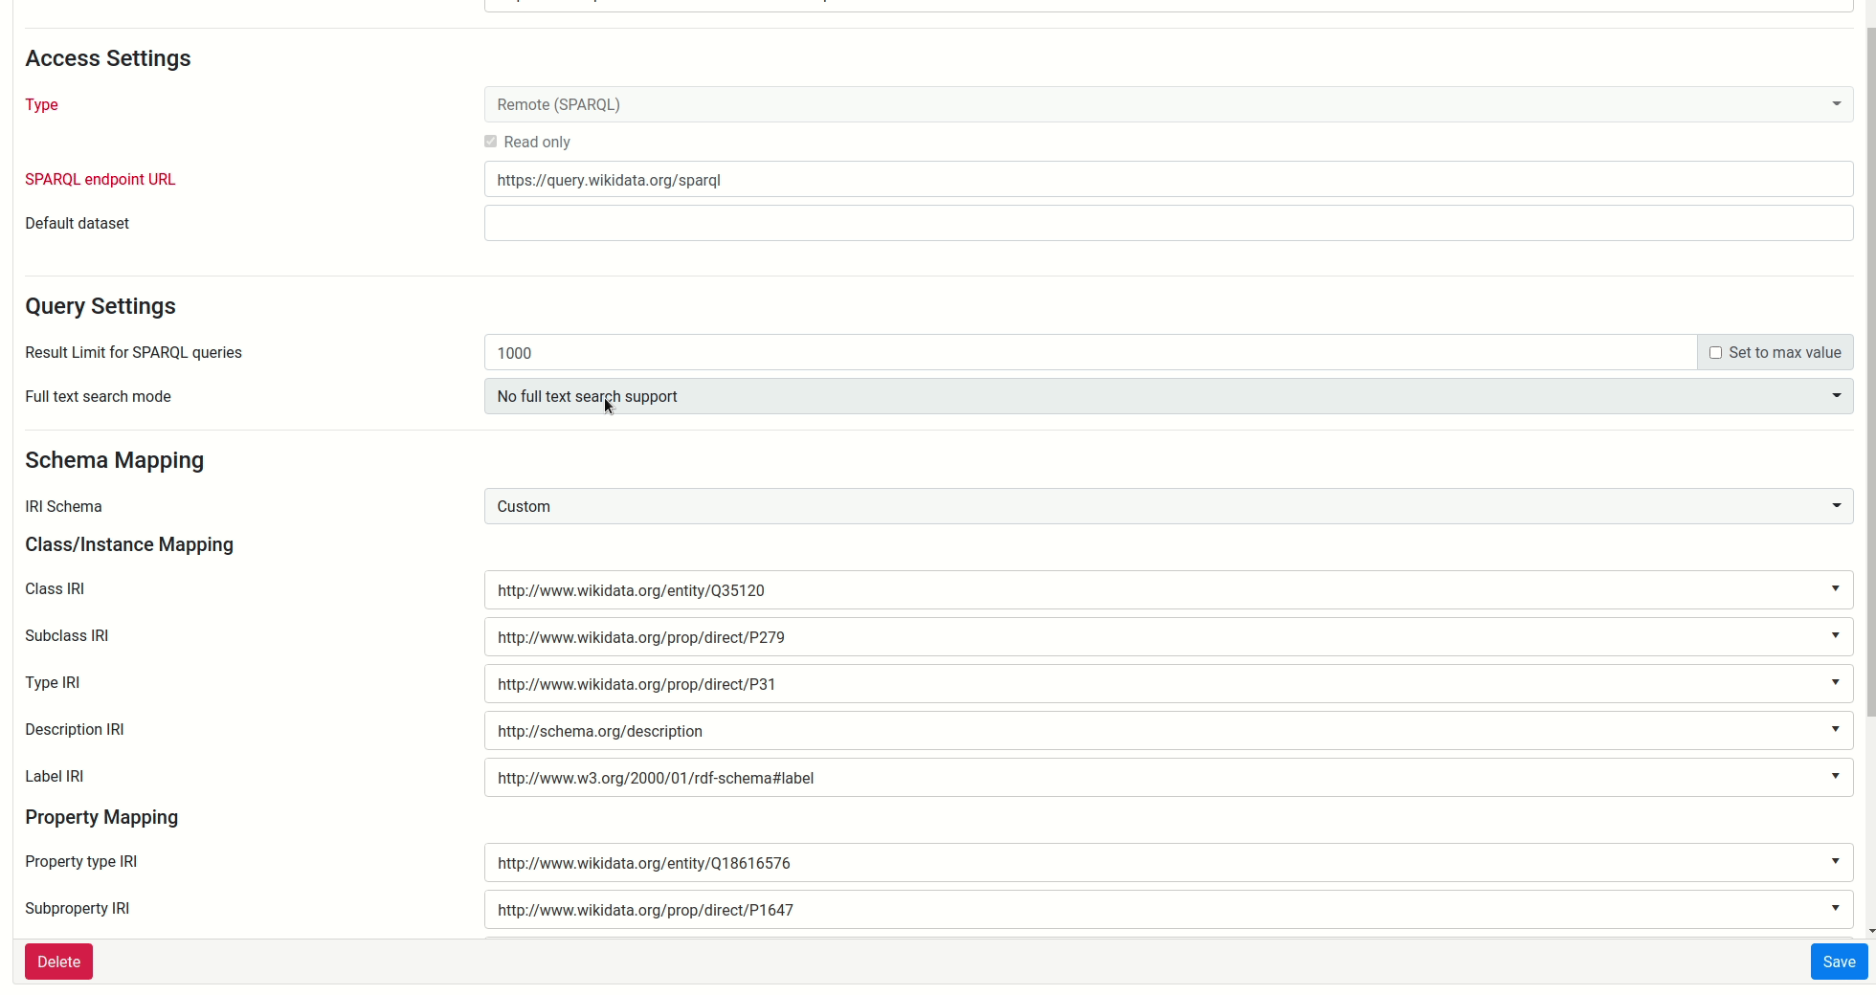This screenshot has height=995, width=1876.
Task: Expand the Full text search mode dropdown
Action: 1835,395
